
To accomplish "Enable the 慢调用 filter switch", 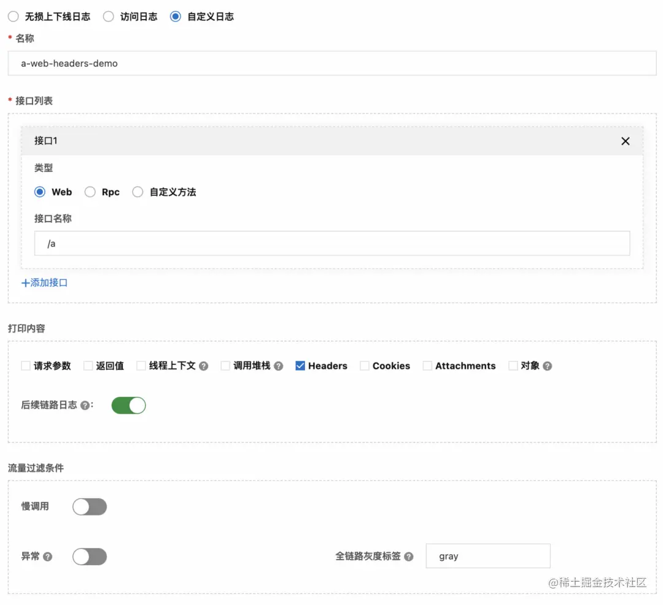I will pyautogui.click(x=90, y=507).
